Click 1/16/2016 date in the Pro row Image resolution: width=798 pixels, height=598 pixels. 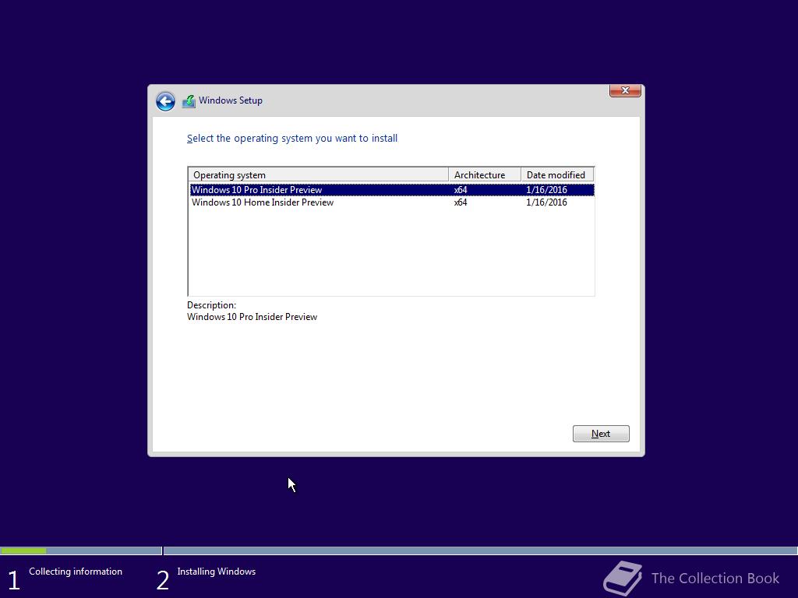coord(546,190)
